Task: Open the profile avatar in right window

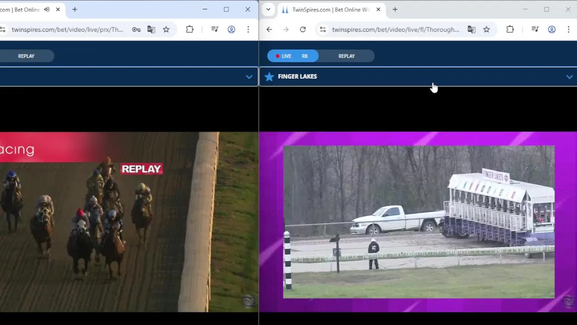Action: point(552,29)
